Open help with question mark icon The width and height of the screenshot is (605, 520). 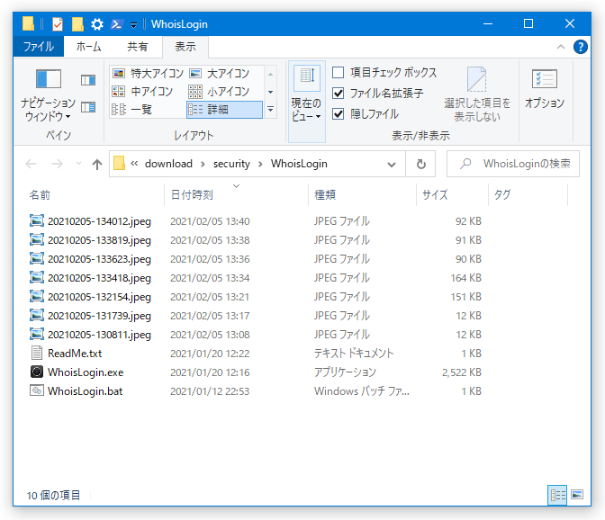[x=580, y=47]
